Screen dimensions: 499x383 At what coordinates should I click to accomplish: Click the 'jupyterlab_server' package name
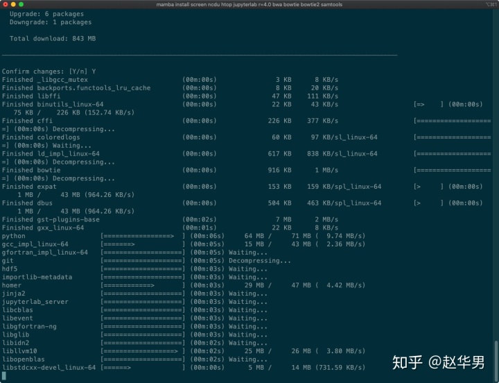click(35, 302)
